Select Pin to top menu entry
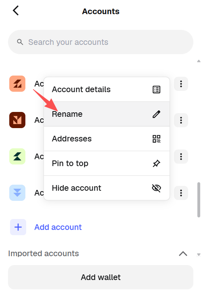This screenshot has height=297, width=201. pos(107,163)
